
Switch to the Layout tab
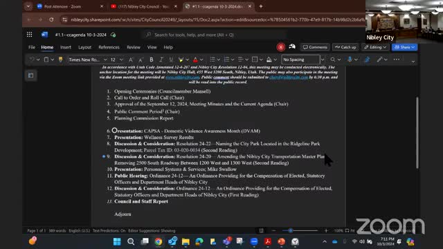tap(84, 47)
